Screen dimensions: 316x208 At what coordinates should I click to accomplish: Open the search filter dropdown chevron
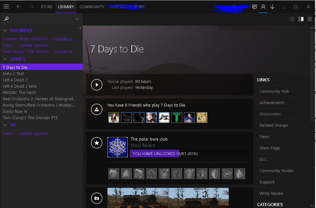(x=77, y=19)
